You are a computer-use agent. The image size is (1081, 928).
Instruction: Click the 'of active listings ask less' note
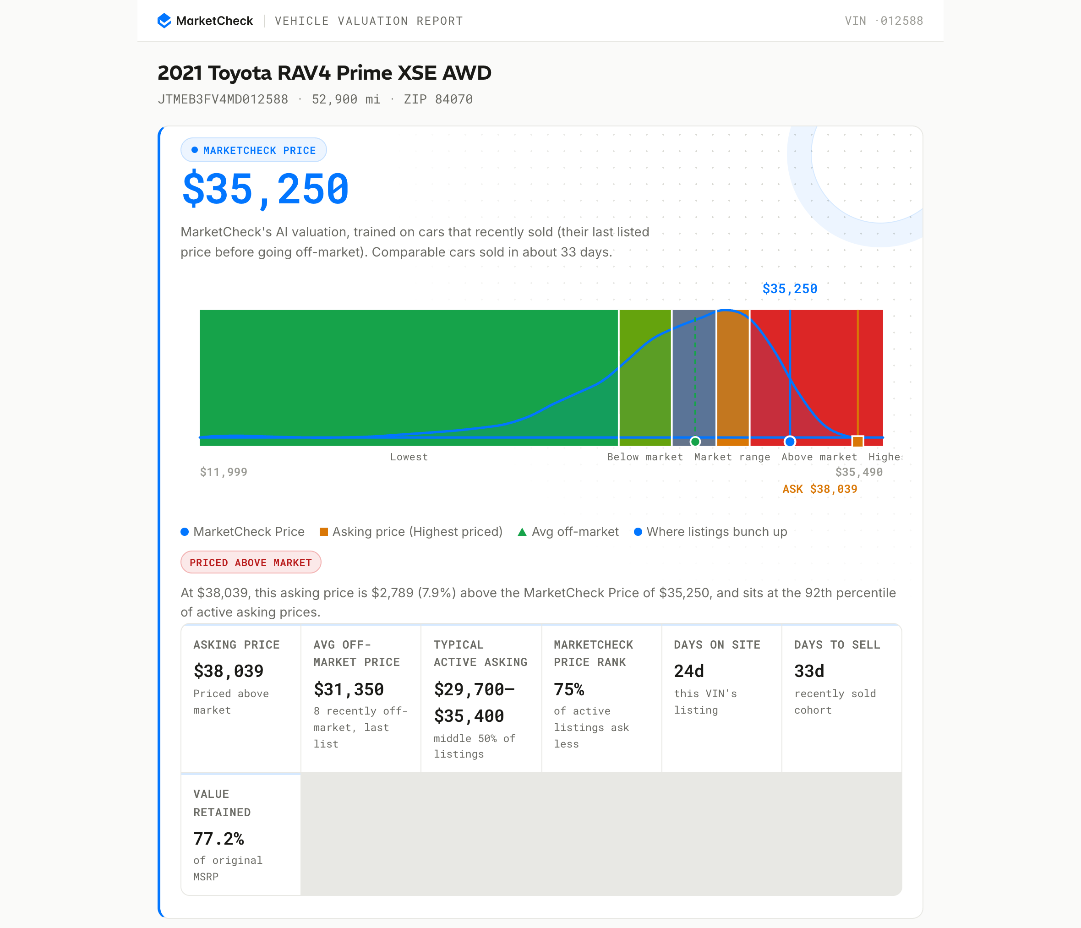[591, 728]
